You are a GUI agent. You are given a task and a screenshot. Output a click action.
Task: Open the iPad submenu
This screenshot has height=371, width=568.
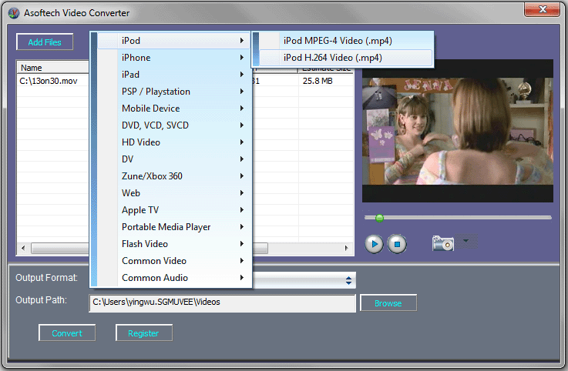point(173,75)
